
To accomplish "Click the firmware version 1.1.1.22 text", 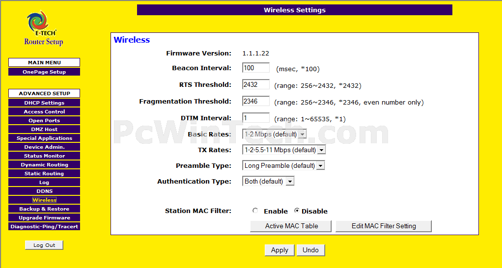I will pos(255,54).
